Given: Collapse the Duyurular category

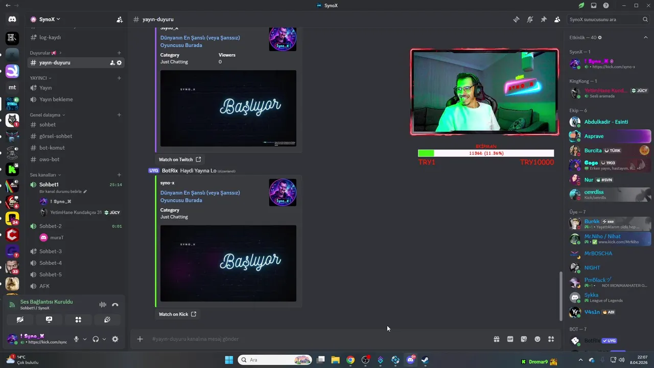Looking at the screenshot, I should (45, 53).
